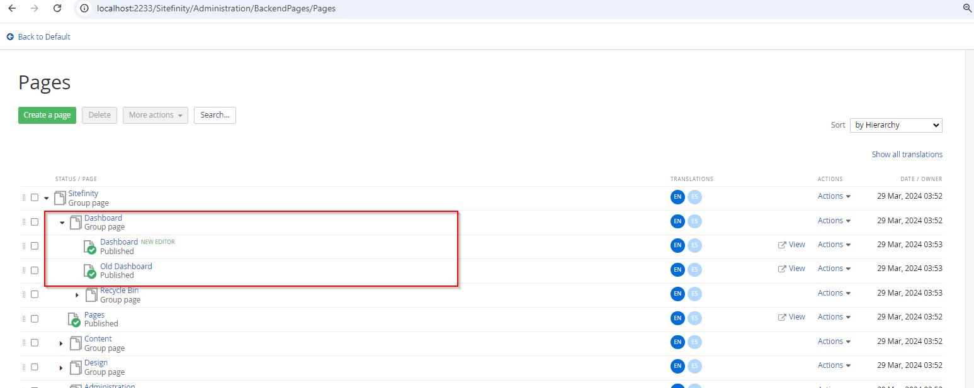Open Actions menu for Old Dashboard row
This screenshot has width=974, height=388.
pyautogui.click(x=834, y=269)
